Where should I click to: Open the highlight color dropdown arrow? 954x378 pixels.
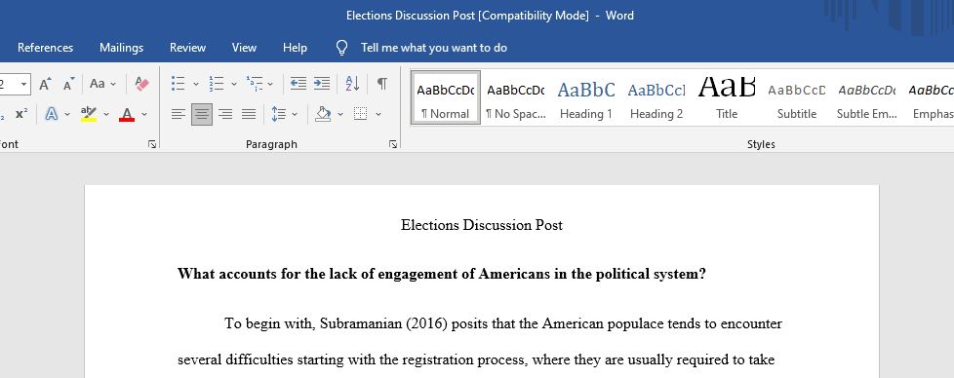coord(106,114)
